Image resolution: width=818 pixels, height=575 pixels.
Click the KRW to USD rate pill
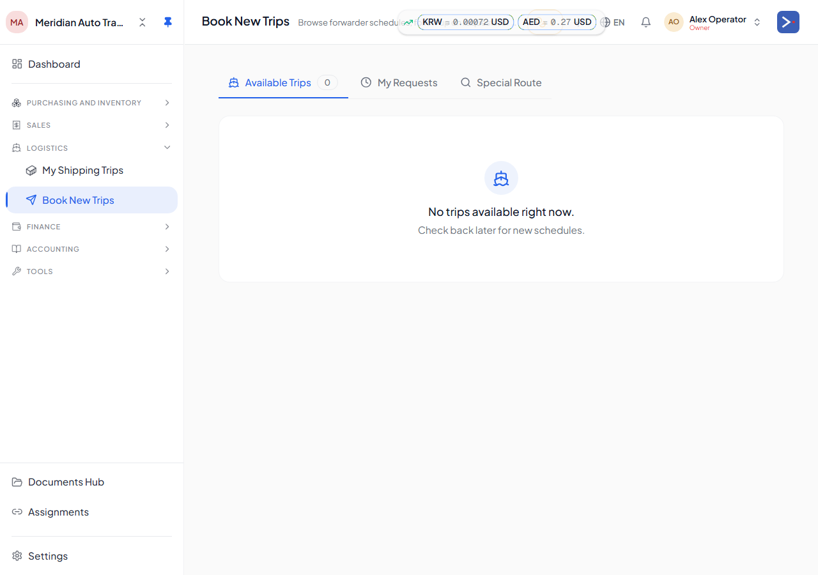click(466, 22)
